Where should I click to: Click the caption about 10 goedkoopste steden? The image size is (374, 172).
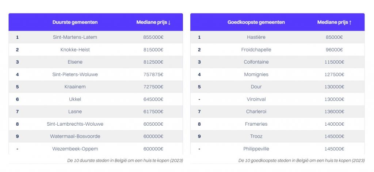301,160
